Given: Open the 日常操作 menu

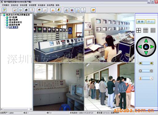Looking at the screenshot, I should coord(6,5).
